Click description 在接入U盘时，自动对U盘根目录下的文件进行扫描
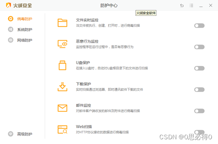The height and width of the screenshot is (144, 218). point(112,68)
